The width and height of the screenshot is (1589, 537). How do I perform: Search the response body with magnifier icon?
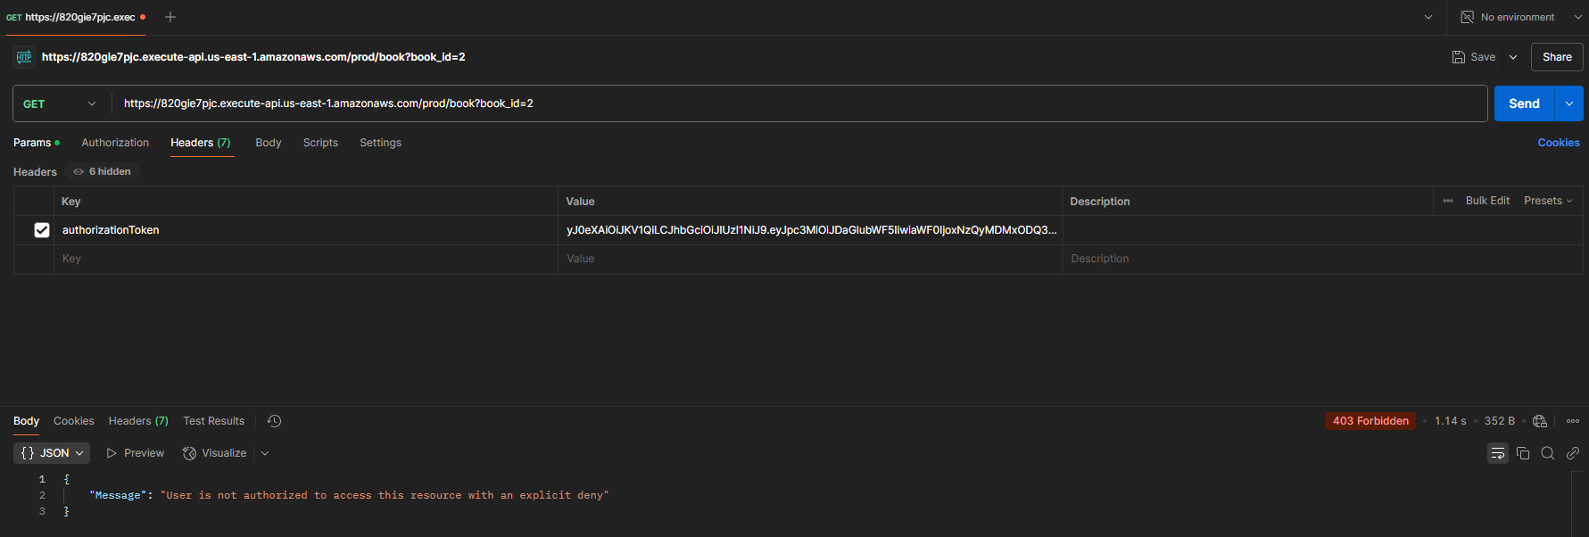[x=1548, y=453]
